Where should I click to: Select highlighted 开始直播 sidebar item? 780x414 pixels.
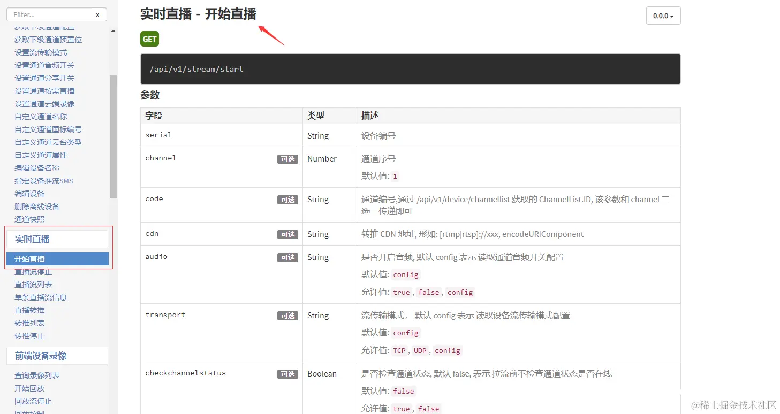pos(57,259)
